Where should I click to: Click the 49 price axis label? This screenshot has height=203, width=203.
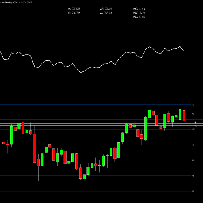tap(193, 191)
